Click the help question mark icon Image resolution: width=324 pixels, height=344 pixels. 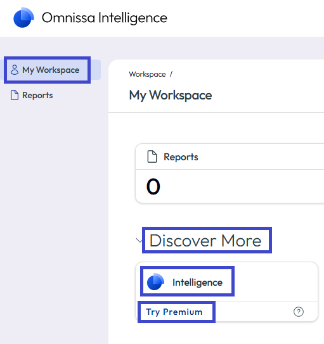coord(299,312)
